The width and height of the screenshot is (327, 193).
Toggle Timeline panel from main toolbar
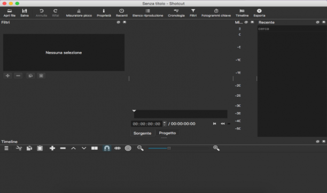pyautogui.click(x=242, y=13)
